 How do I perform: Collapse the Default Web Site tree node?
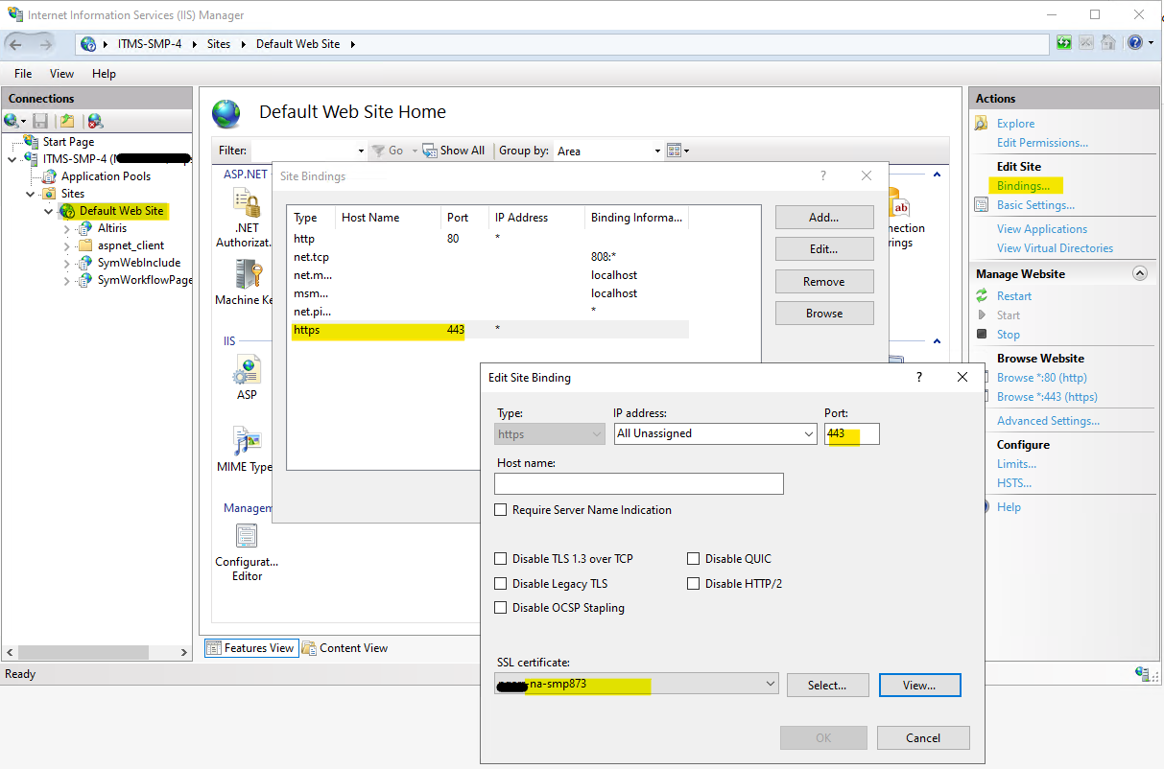tap(49, 211)
